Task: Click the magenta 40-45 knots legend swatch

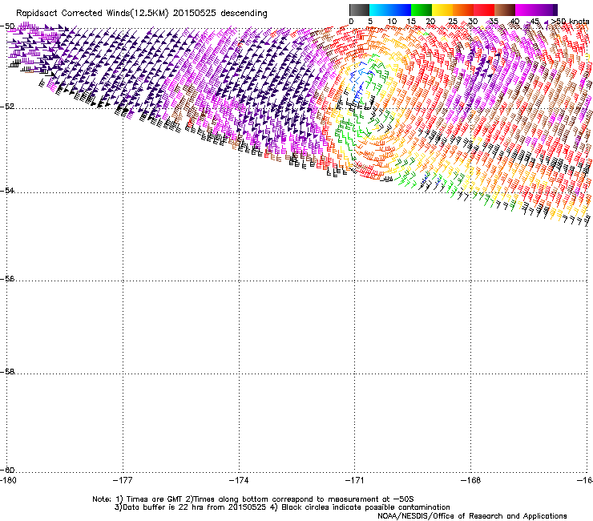Action: pyautogui.click(x=526, y=10)
